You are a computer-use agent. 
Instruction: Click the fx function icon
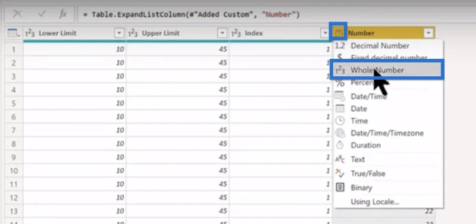click(63, 14)
